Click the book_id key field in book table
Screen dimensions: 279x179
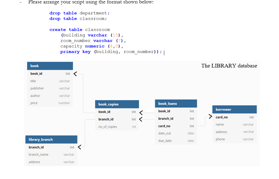click(36, 73)
